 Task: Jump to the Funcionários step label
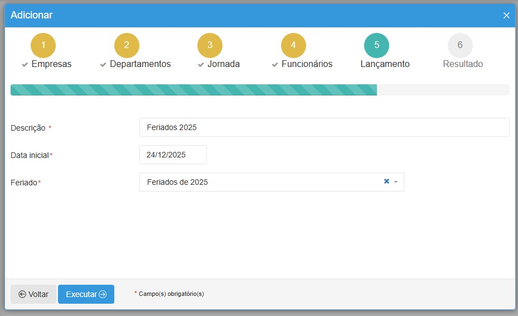pyautogui.click(x=307, y=64)
